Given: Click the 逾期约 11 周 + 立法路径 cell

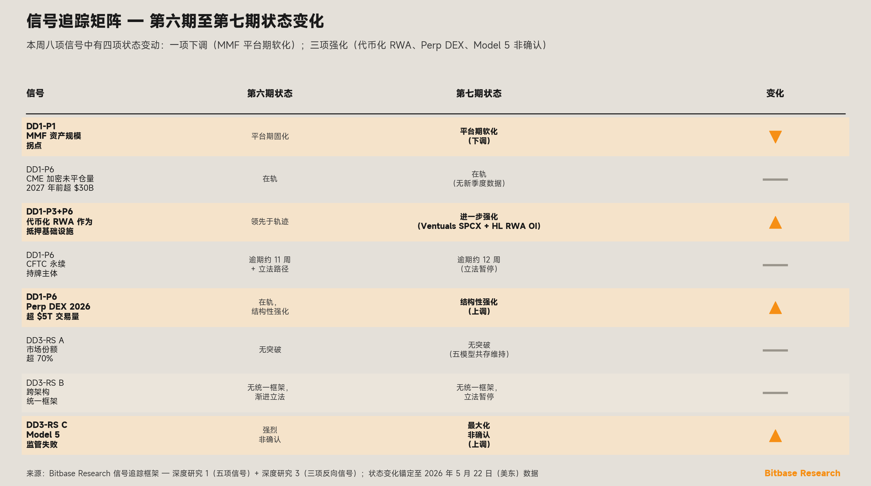Looking at the screenshot, I should coord(270,264).
